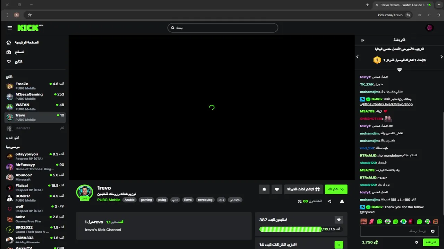Click the green KICK logo
Screen dimensions: 444x249
30,28
